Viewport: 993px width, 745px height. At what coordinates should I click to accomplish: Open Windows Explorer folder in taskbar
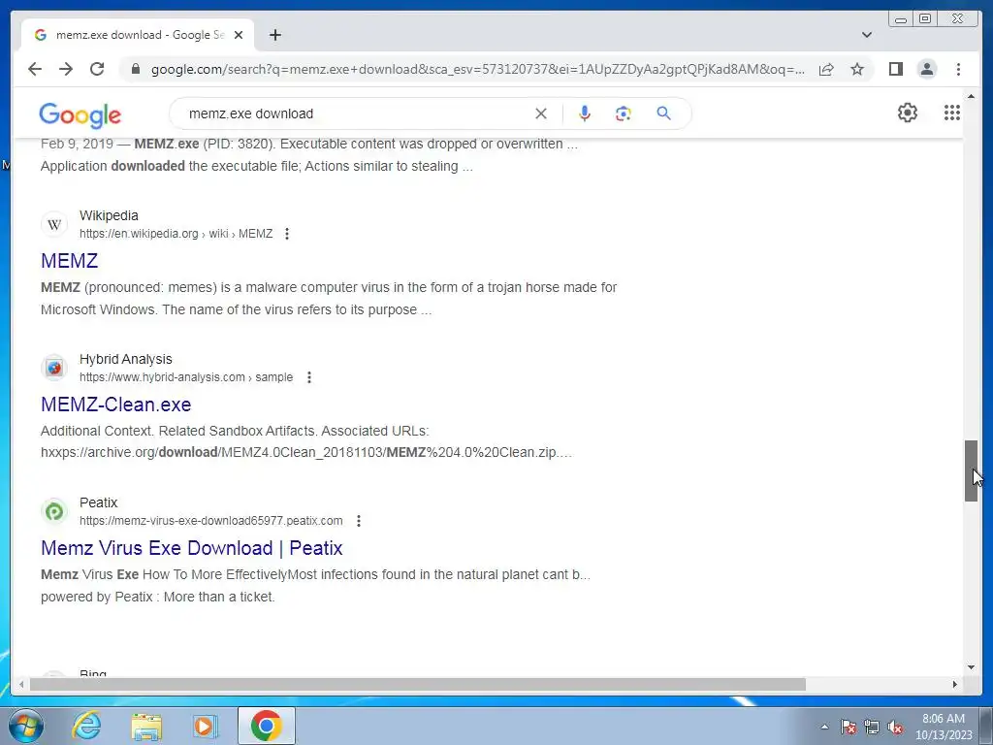pos(146,726)
